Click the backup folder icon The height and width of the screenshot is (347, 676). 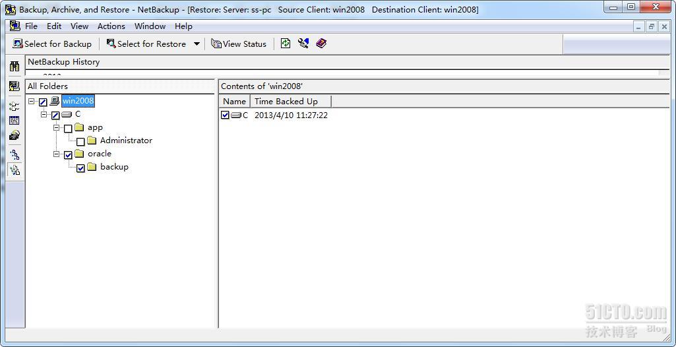(x=92, y=167)
